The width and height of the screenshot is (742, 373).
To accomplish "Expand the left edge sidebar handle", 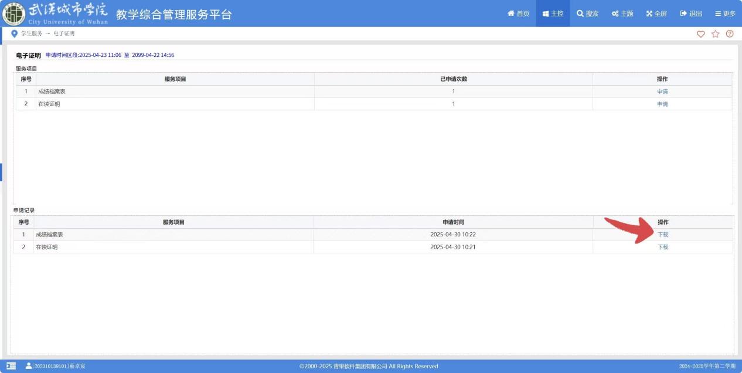I will (1, 172).
